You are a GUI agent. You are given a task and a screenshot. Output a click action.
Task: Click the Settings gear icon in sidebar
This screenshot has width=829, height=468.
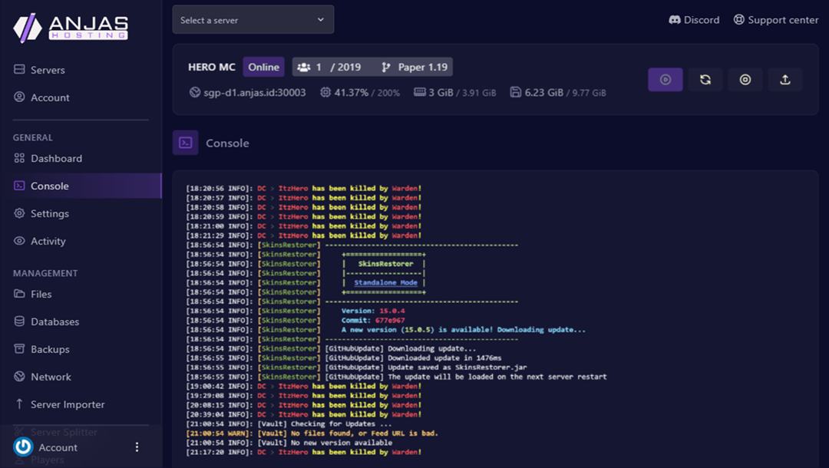(x=19, y=213)
